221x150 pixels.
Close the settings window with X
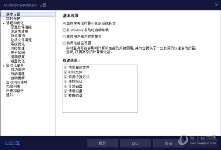(x=217, y=5)
